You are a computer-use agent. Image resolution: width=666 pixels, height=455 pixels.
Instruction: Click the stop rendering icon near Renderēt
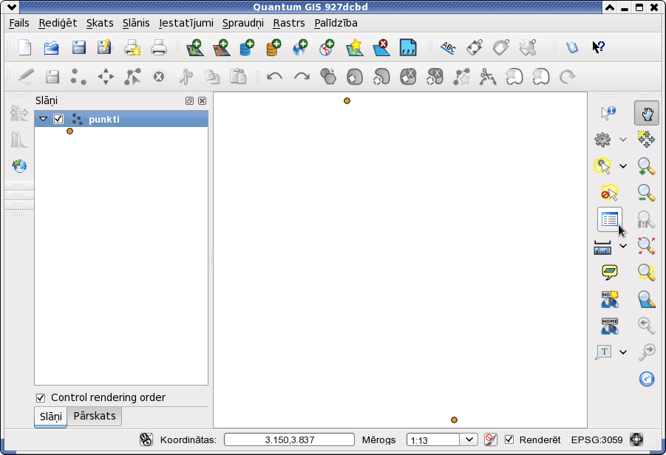tap(490, 439)
